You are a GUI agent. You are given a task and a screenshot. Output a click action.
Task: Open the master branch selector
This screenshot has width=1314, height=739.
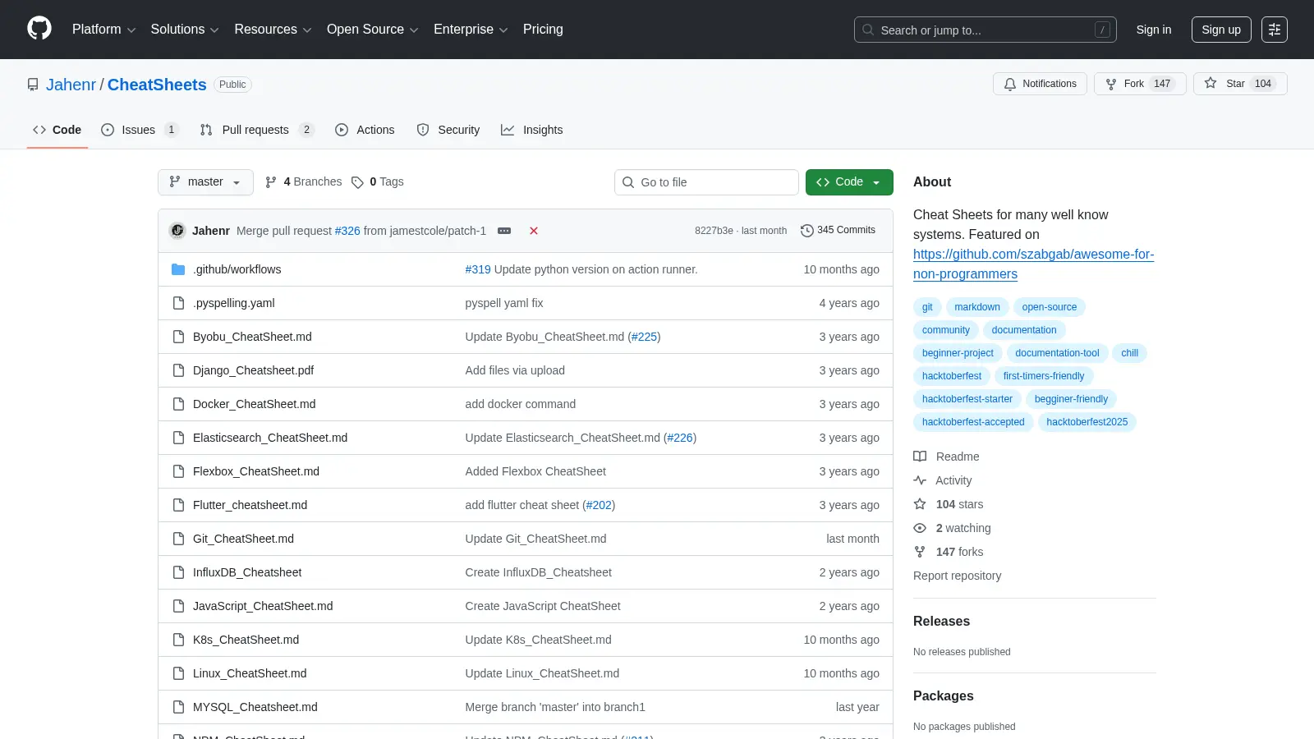(205, 182)
